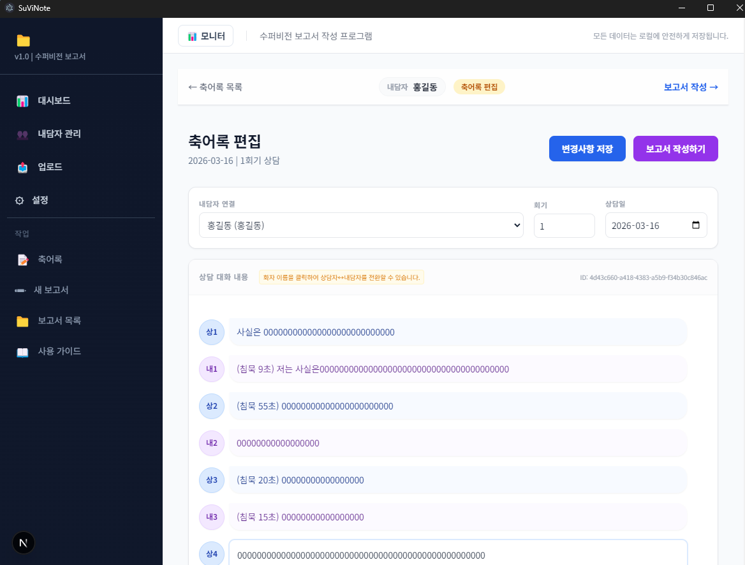Select the 내담자 관리 people icon

click(24, 134)
